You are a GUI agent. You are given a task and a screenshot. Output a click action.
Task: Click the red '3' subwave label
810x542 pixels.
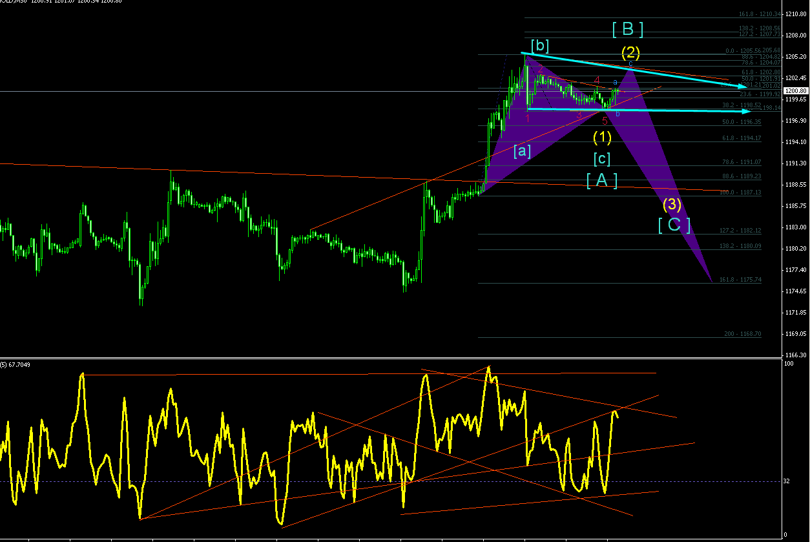click(x=579, y=115)
